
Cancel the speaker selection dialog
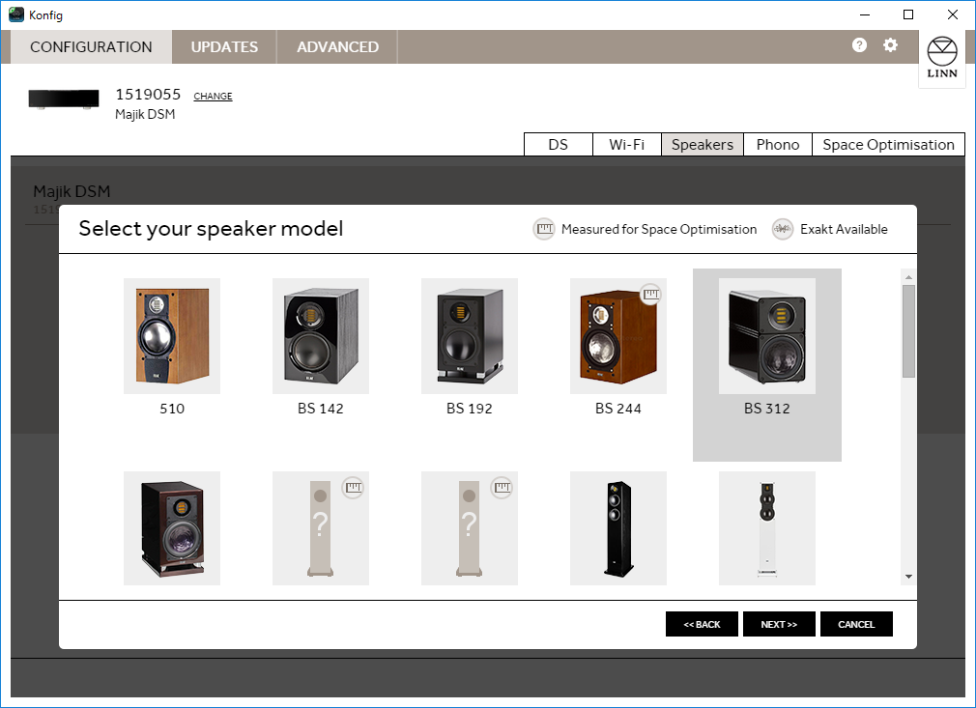856,624
